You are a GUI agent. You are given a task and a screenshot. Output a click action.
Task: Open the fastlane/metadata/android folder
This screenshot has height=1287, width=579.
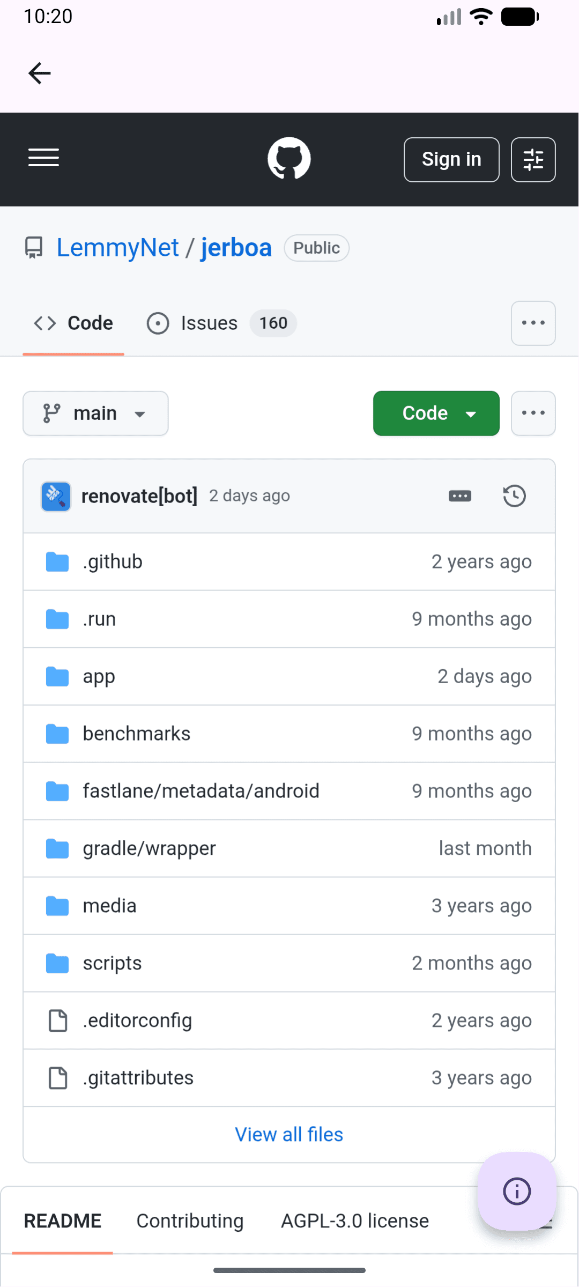click(x=201, y=791)
